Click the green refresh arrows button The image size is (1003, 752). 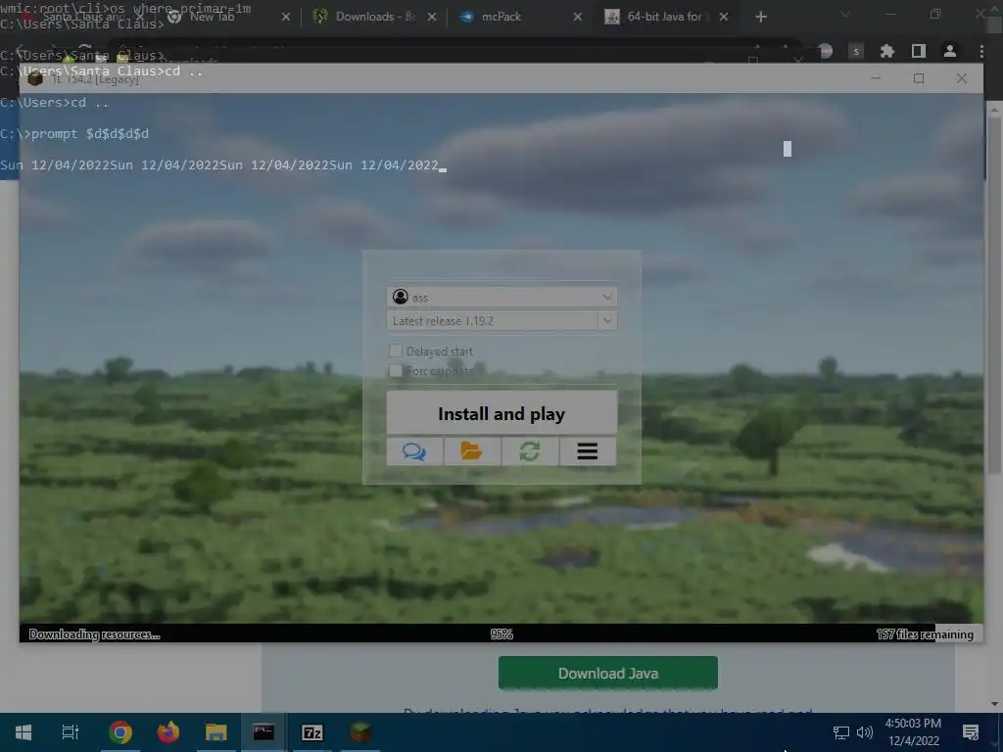(x=530, y=451)
